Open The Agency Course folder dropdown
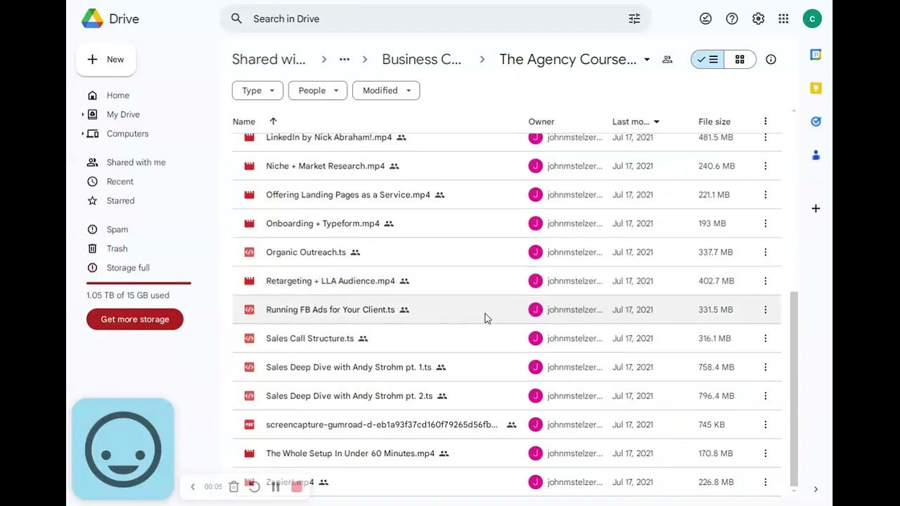 click(647, 60)
